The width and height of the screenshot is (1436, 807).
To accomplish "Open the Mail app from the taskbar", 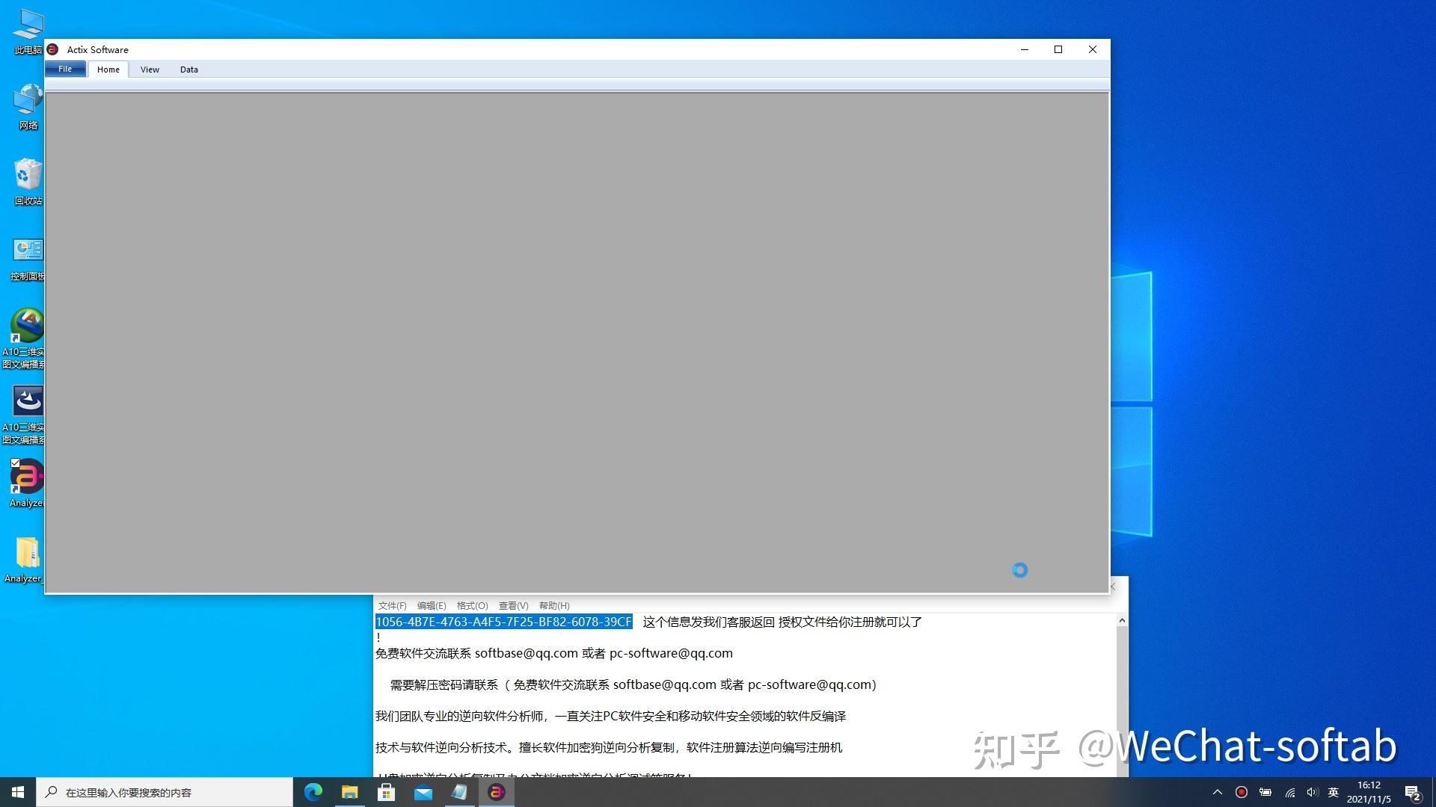I will 424,792.
